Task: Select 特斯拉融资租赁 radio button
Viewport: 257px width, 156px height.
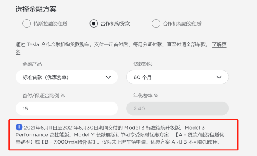Action: click(27, 24)
